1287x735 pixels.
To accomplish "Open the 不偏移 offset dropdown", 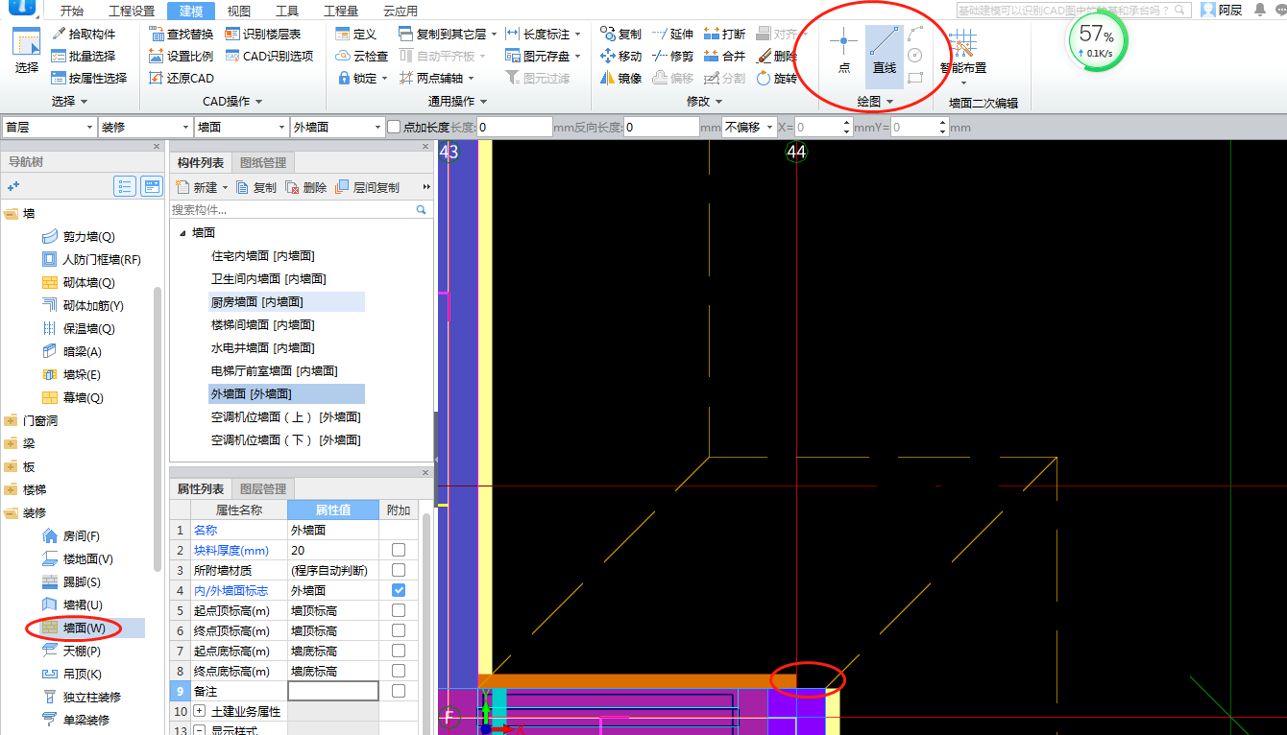I will [x=749, y=127].
